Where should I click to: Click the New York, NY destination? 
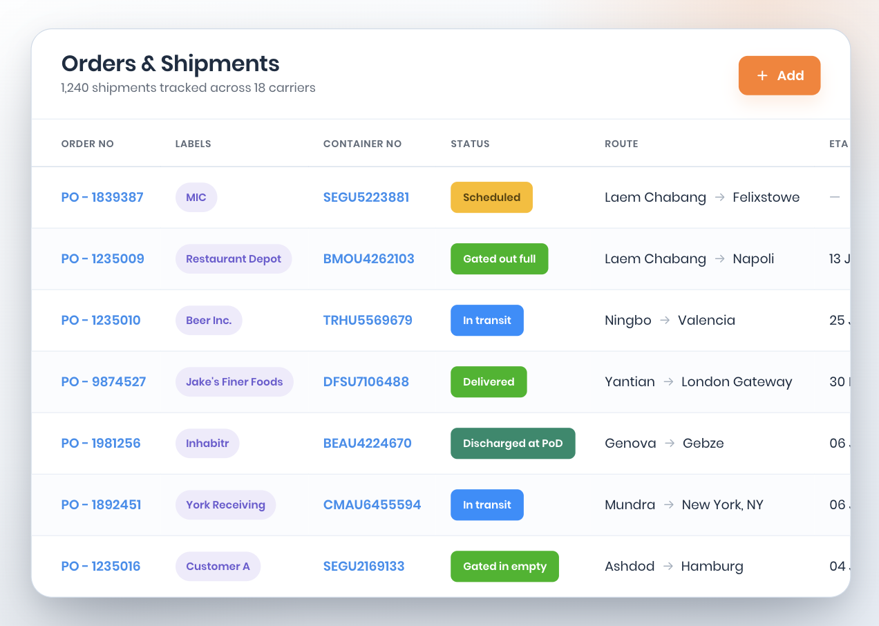(723, 505)
